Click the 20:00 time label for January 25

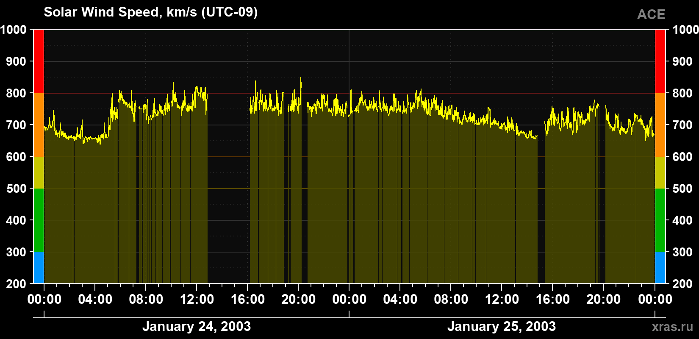(x=603, y=300)
